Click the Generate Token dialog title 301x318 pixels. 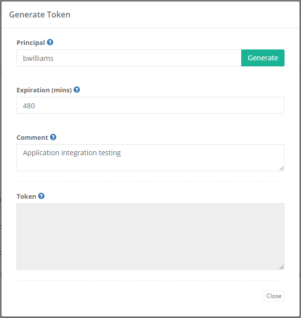40,14
